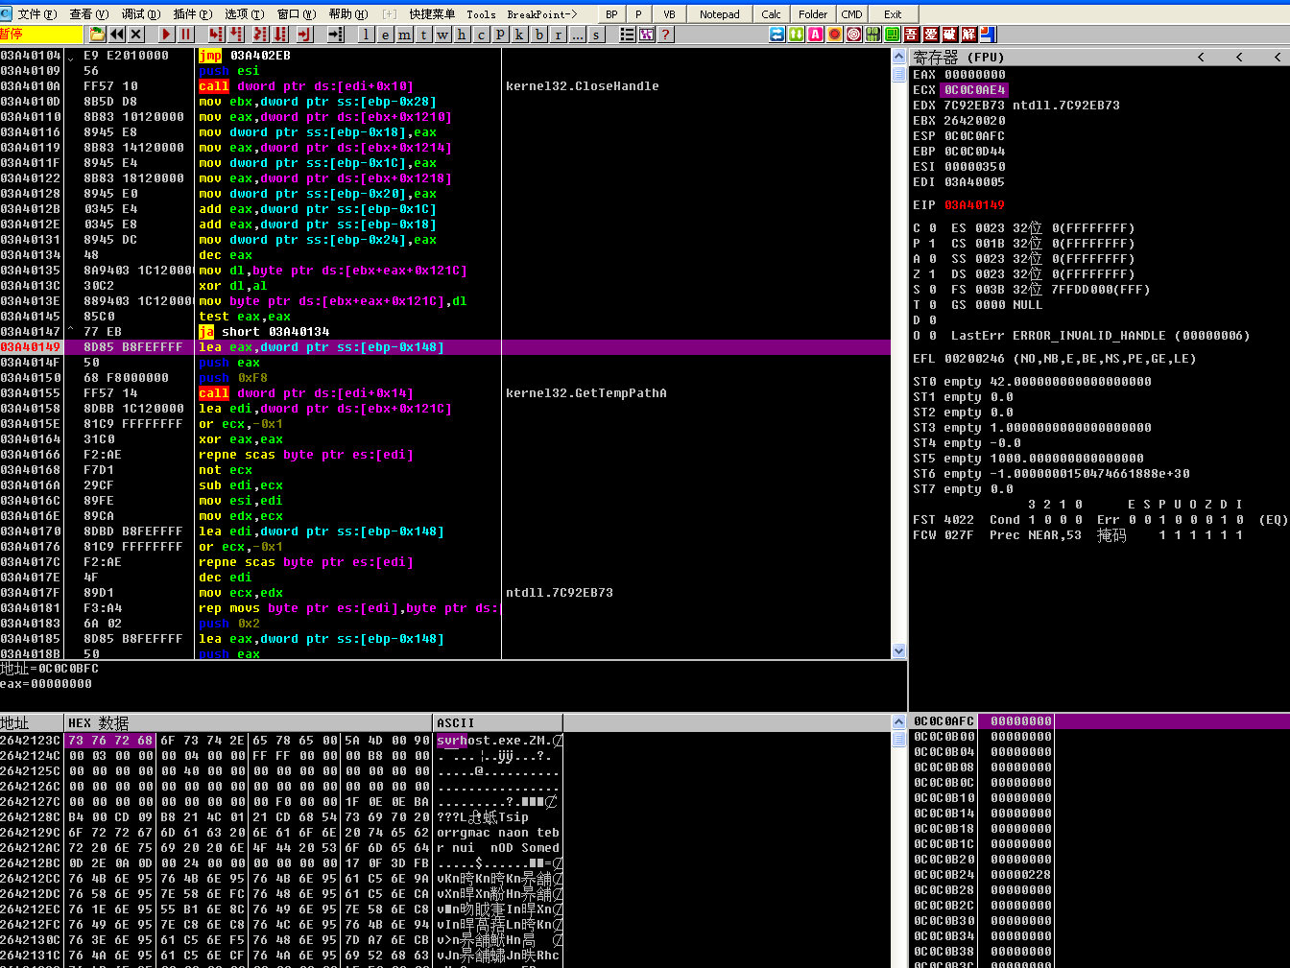The height and width of the screenshot is (968, 1290).
Task: Click the red '吾' toolbar icon
Action: click(912, 35)
